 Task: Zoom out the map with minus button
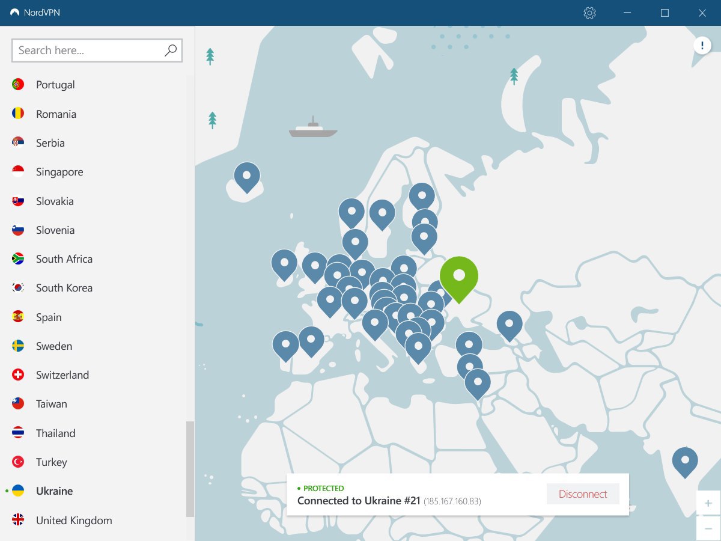(x=708, y=528)
